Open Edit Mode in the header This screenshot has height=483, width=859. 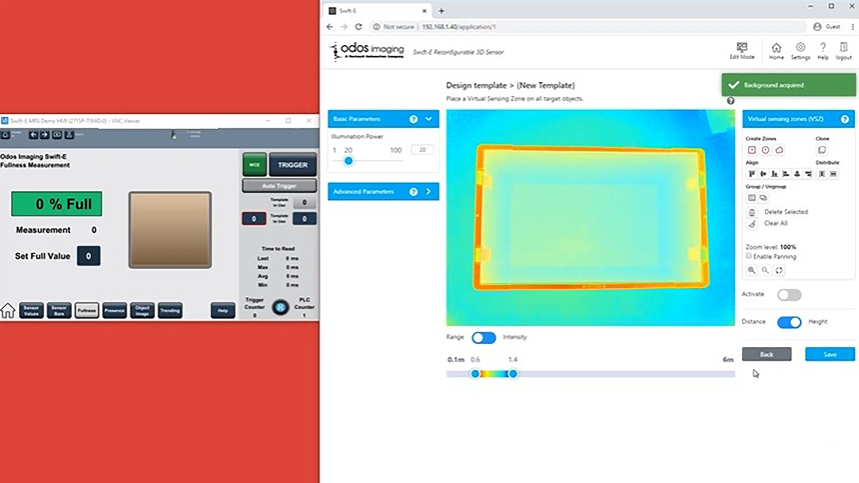[x=742, y=51]
